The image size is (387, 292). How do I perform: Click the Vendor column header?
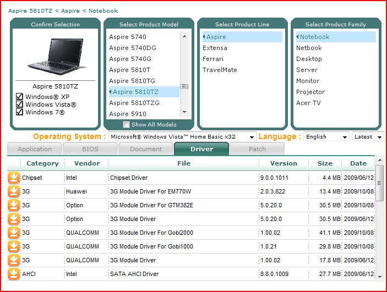(87, 163)
